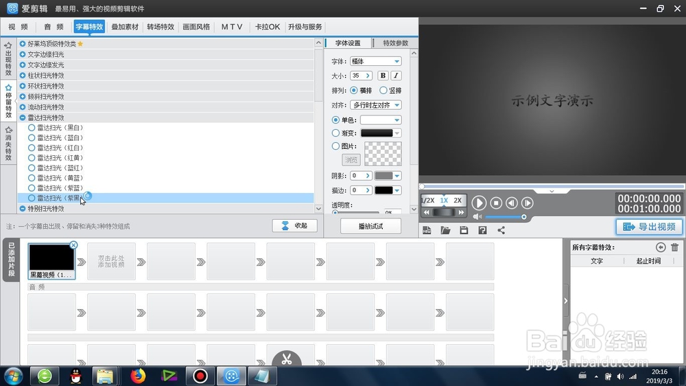This screenshot has height=386, width=686.
Task: Toggle bold text with B button
Action: (x=383, y=76)
